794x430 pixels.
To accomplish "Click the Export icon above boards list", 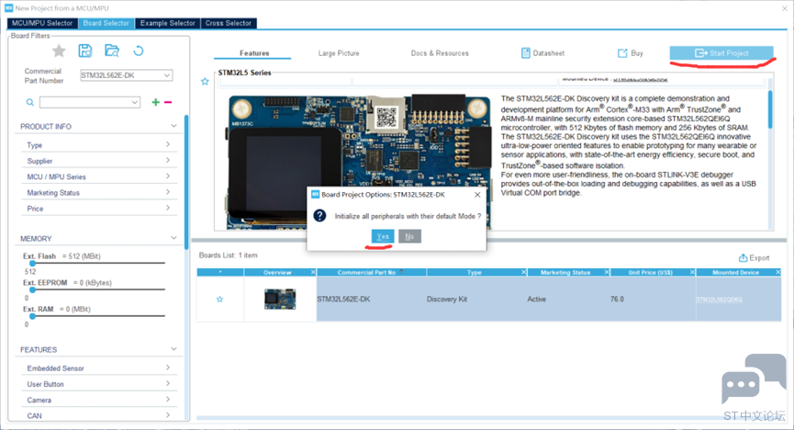I will click(743, 257).
